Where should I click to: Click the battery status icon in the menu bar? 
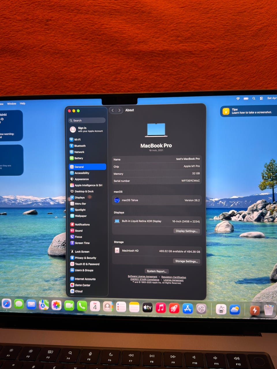click(246, 99)
